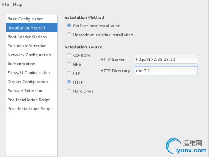209x157 pixels.
Task: Open Basic Configuration section
Action: (x=32, y=19)
